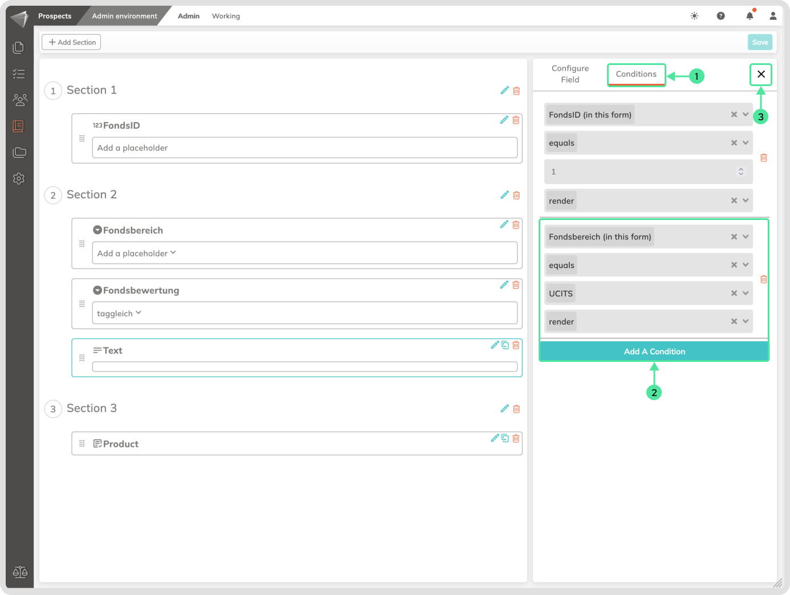The height and width of the screenshot is (595, 790).
Task: Open the documents icon in left sidebar
Action: [19, 47]
